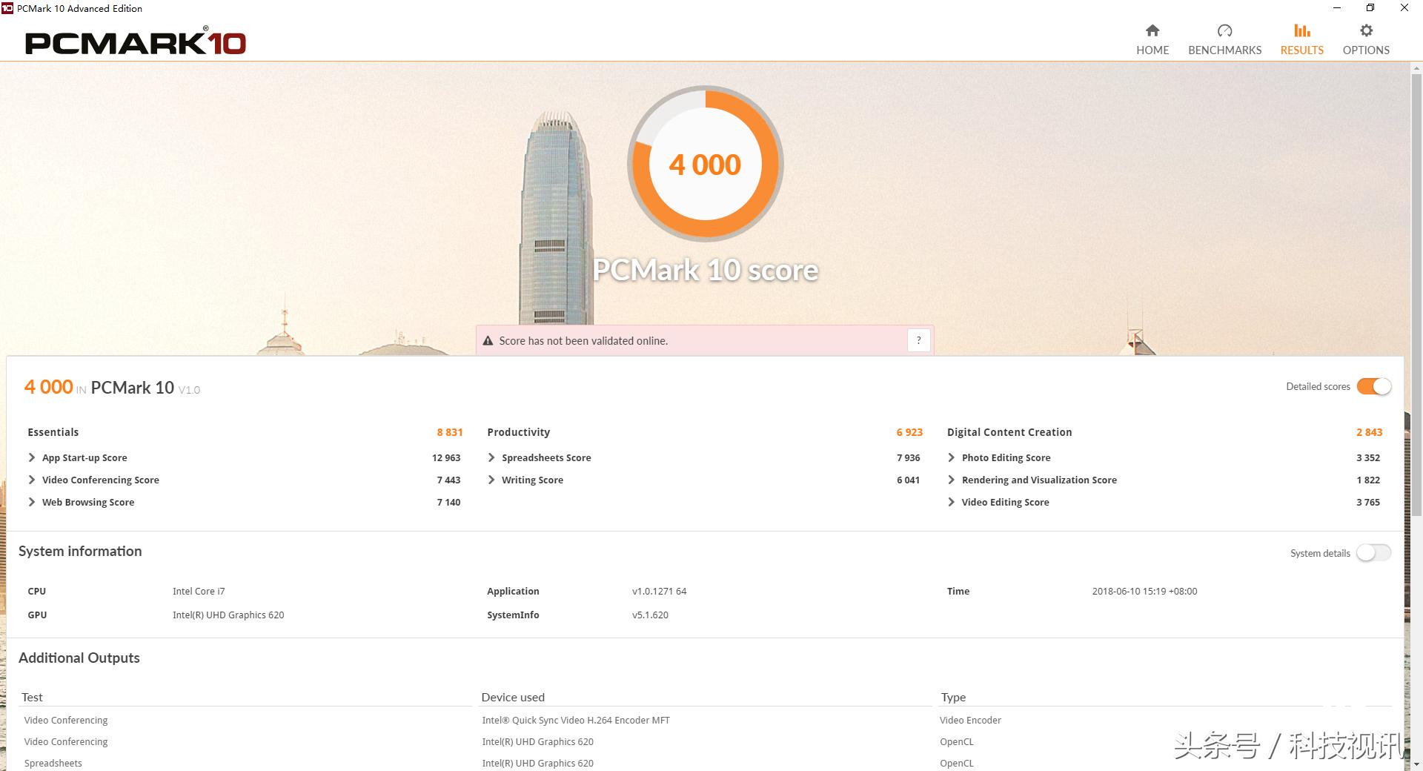1423x771 pixels.
Task: Click the warning triangle icon
Action: pyautogui.click(x=488, y=341)
